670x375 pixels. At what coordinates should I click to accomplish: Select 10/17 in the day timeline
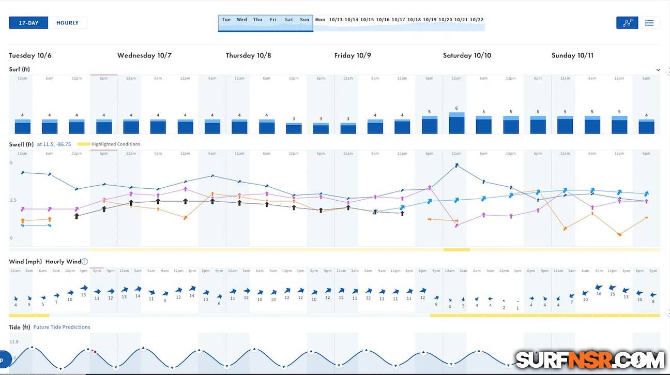tap(398, 20)
